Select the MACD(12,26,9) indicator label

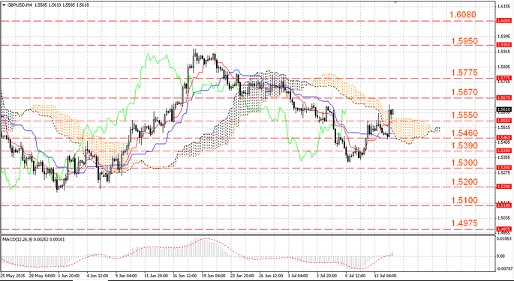tap(18, 239)
